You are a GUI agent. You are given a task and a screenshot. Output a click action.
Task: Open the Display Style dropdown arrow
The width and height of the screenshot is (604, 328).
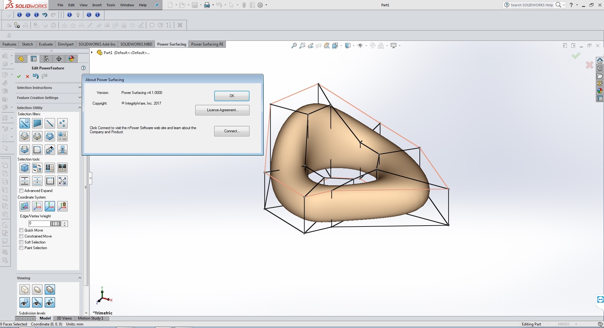coord(354,46)
